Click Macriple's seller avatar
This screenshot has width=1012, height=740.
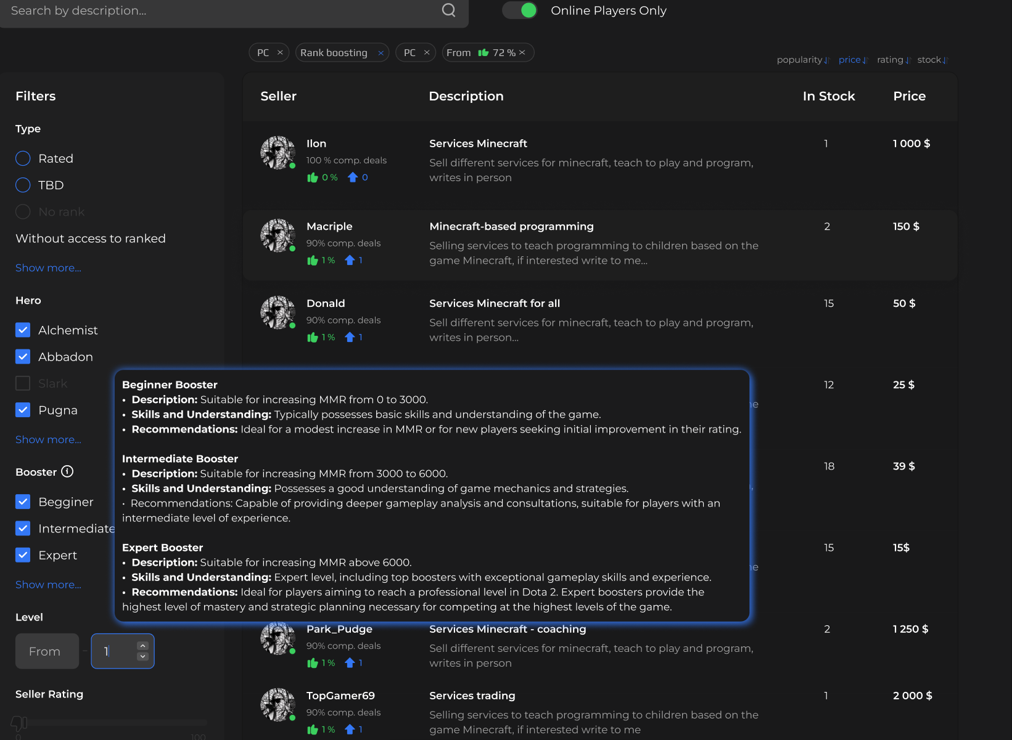click(278, 235)
